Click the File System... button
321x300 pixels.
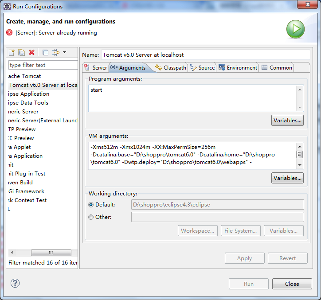(241, 230)
